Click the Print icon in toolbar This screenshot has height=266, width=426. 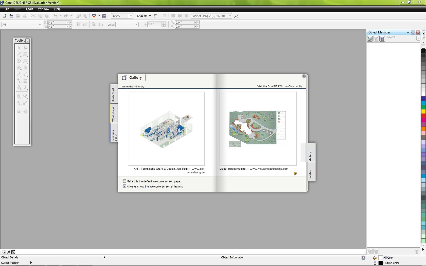25,16
